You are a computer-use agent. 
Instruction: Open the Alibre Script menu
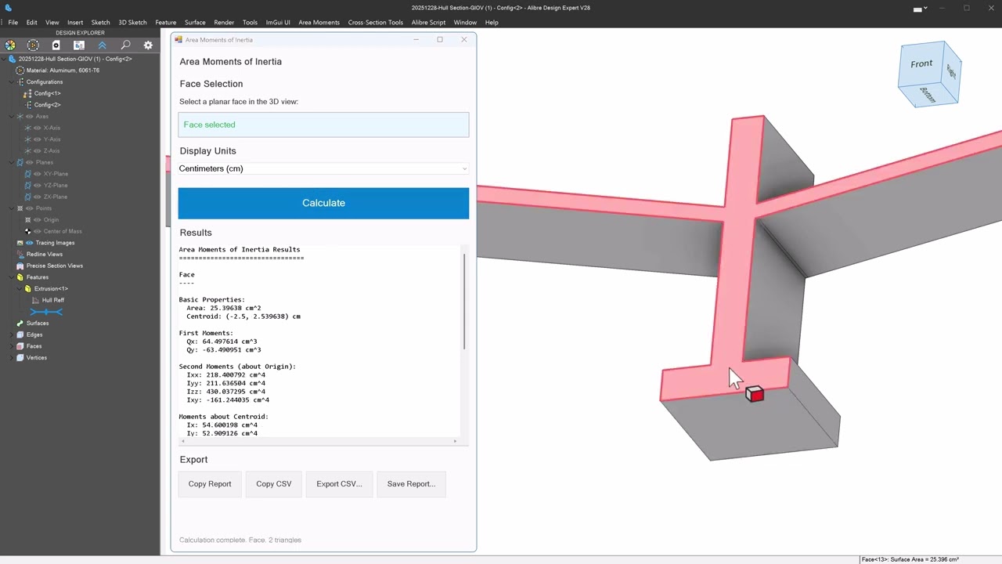428,22
